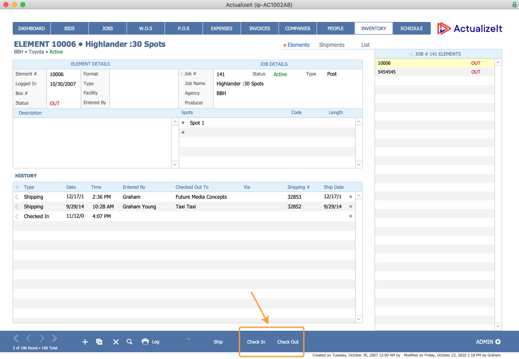Toggle the radio dot beside Spot 1
519x359 pixels.
point(183,122)
